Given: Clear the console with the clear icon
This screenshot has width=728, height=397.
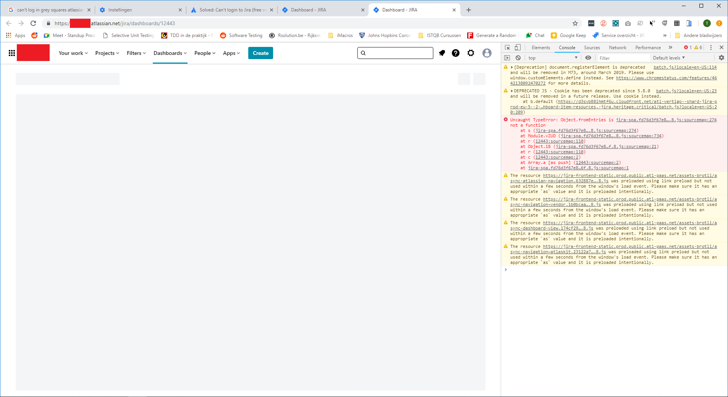Looking at the screenshot, I should [x=518, y=58].
